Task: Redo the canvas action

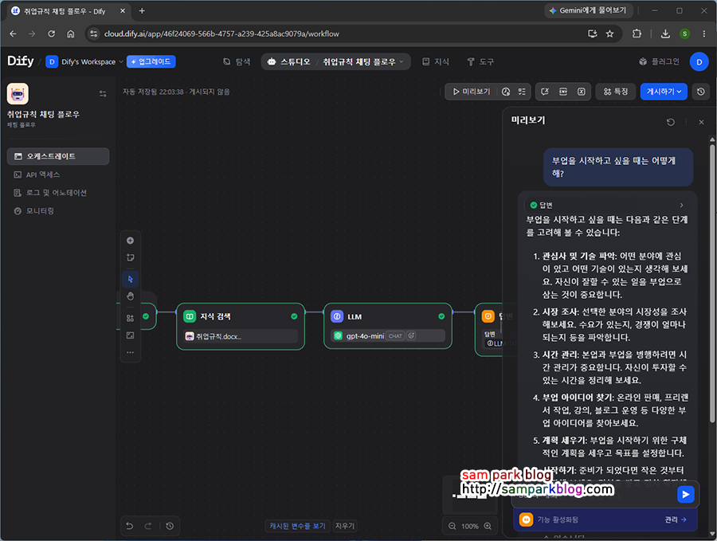Action: coord(147,527)
